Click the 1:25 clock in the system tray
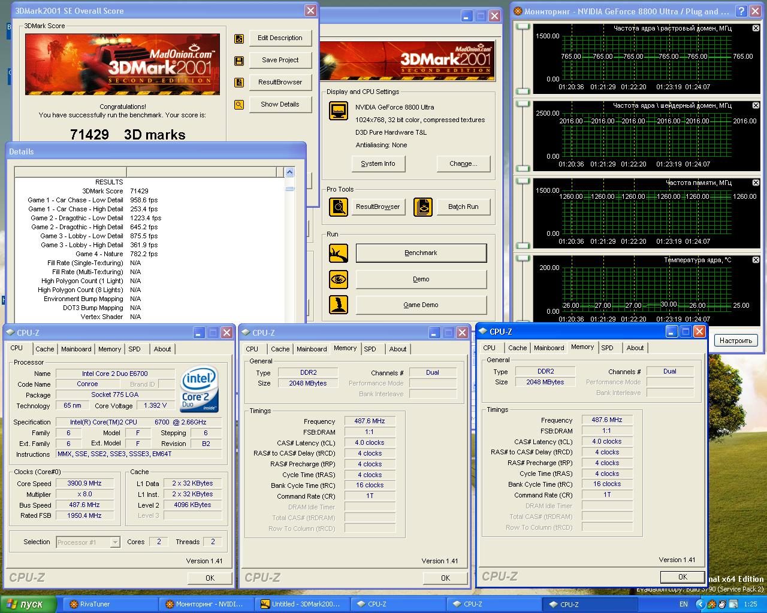This screenshot has width=767, height=613. coord(750,605)
